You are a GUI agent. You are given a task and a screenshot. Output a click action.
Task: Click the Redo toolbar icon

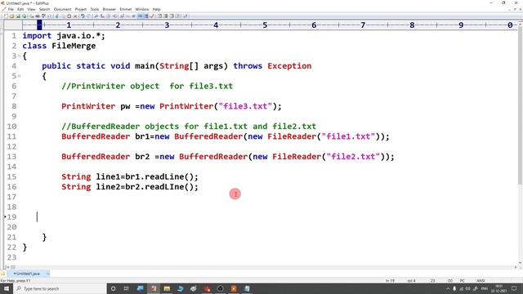(89, 16)
